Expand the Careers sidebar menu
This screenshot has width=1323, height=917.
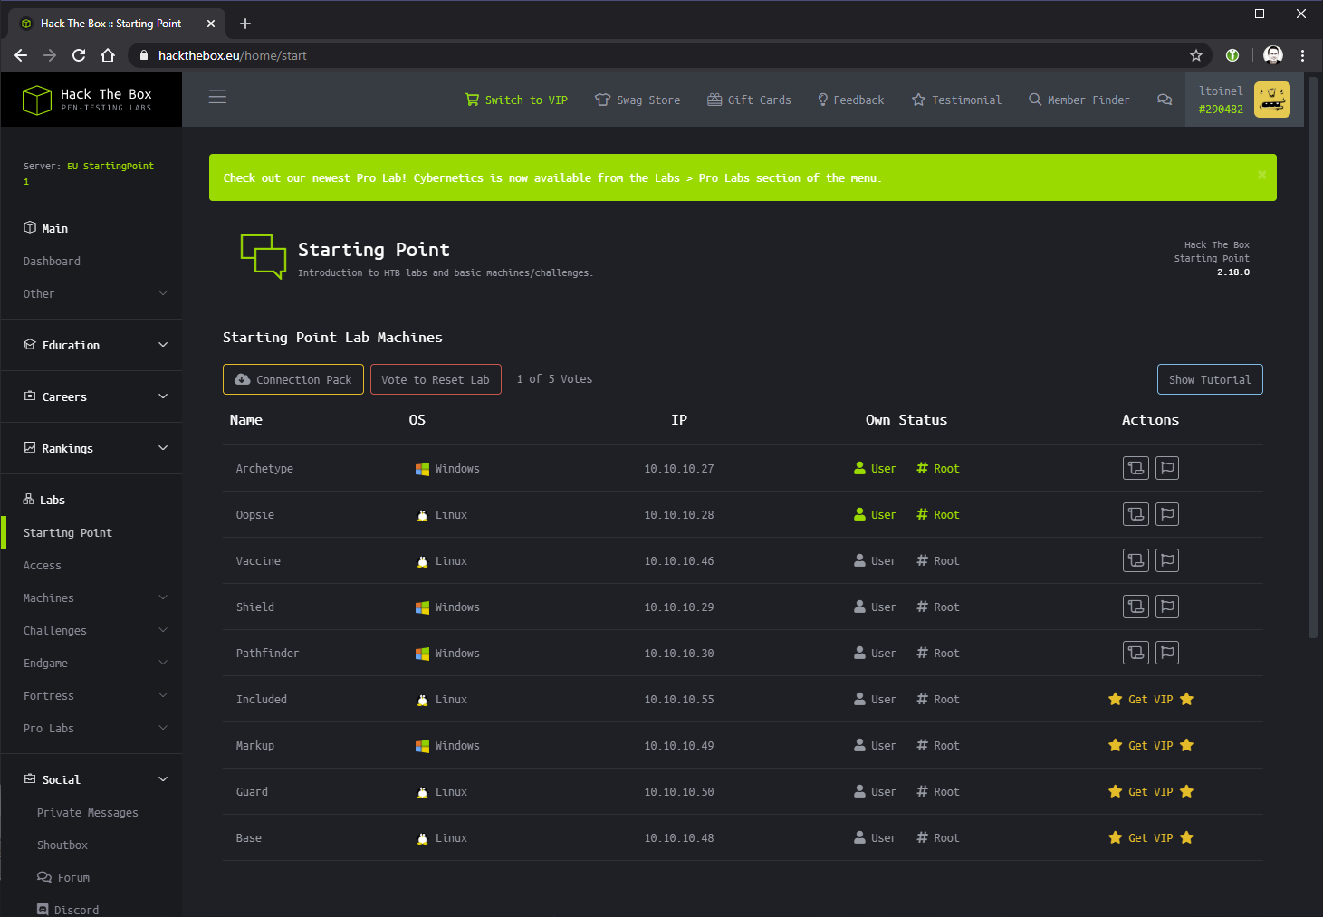[95, 396]
